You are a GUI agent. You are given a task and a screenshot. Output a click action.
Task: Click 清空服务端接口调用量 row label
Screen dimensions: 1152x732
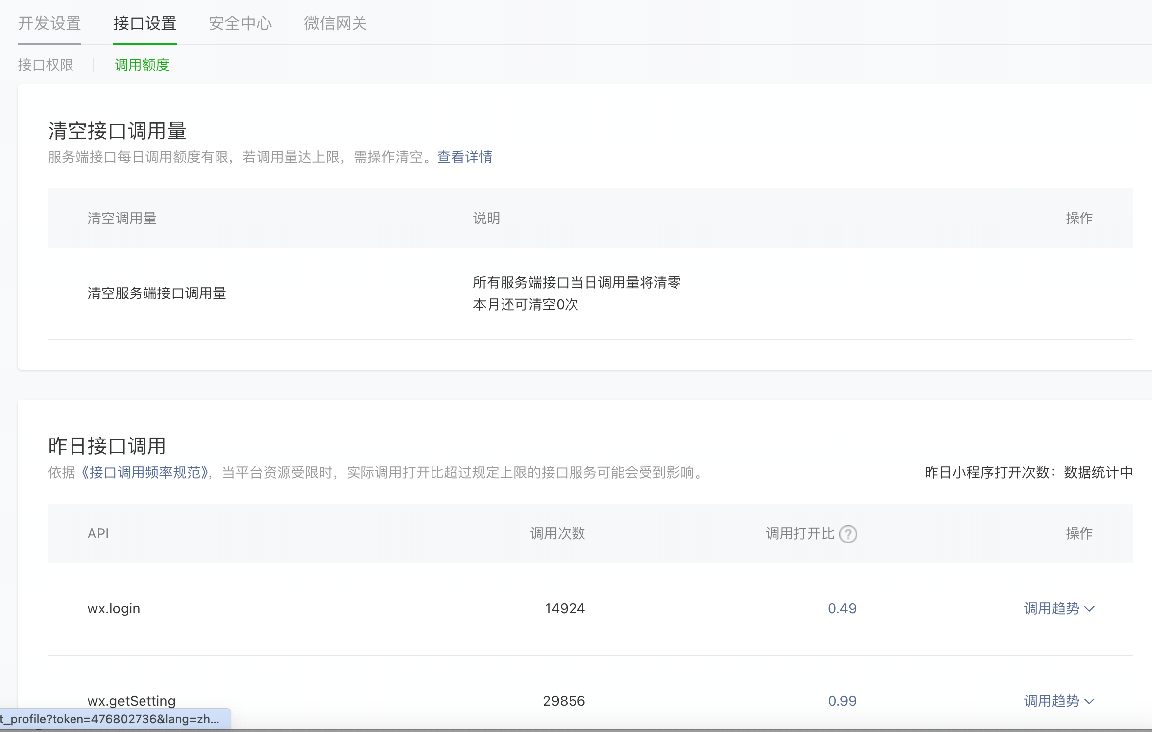click(157, 293)
